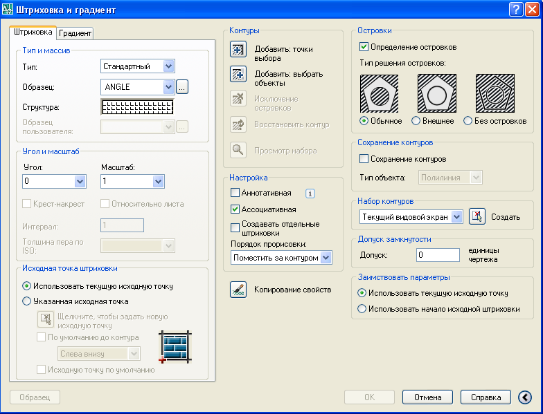Toggle the 'Ассоциативная' checkbox
543x414 pixels.
pos(235,209)
